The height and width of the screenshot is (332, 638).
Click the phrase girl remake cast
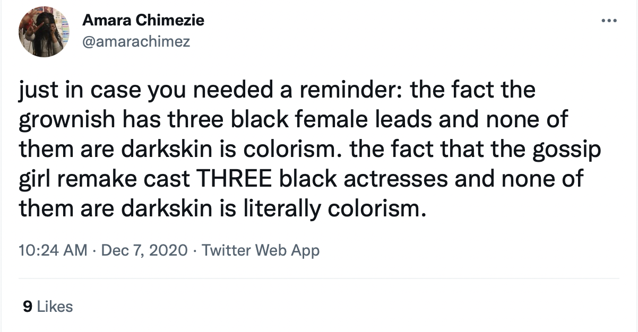coord(106,180)
